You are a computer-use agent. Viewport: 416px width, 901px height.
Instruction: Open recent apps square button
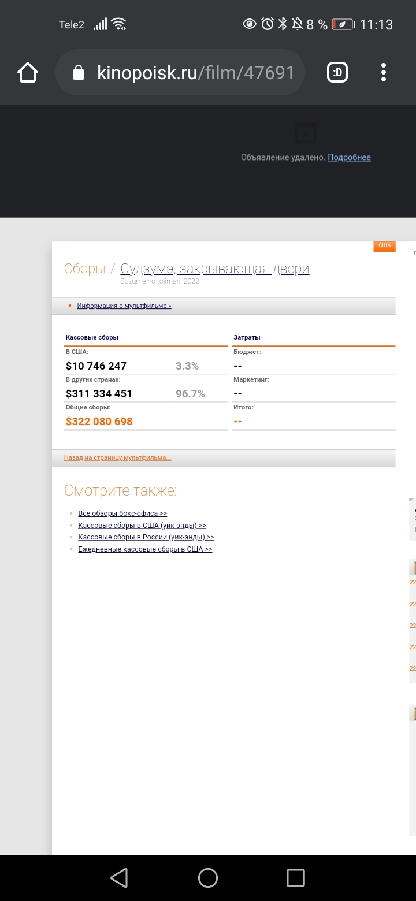295,878
